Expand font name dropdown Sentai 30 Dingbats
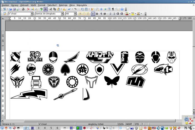This screenshot has height=130, width=195. coord(62,14)
